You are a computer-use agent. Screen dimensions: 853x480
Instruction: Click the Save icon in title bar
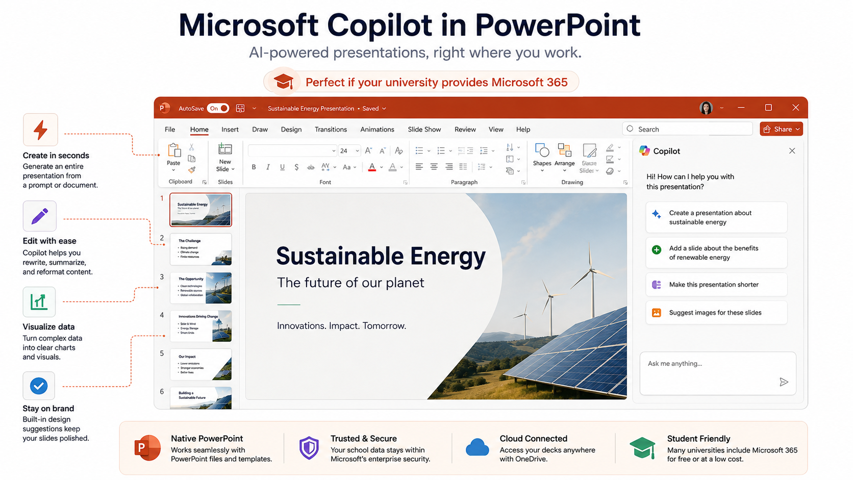tap(240, 108)
